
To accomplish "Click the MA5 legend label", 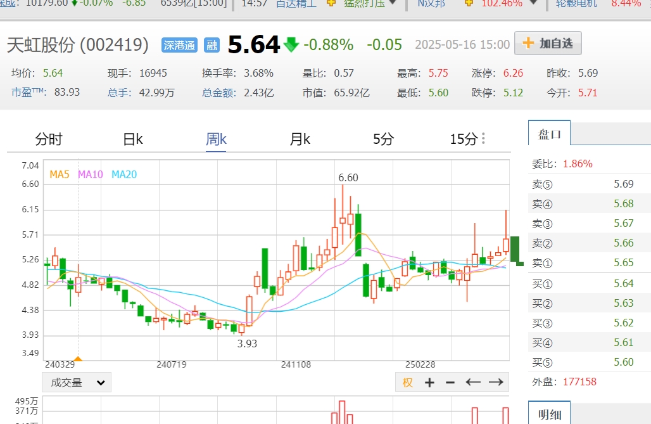I will [x=60, y=174].
